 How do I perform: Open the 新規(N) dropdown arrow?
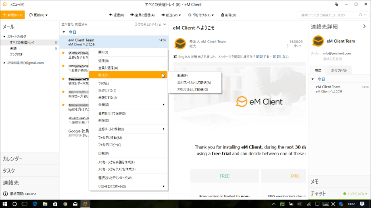pyautogui.click(x=21, y=15)
